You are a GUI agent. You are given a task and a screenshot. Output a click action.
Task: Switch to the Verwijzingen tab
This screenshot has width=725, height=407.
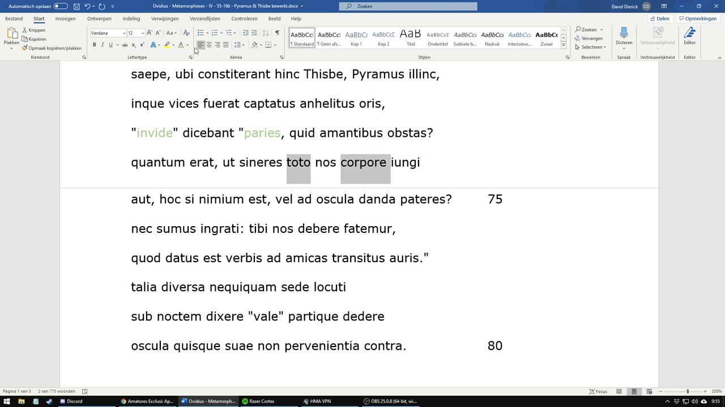[165, 19]
